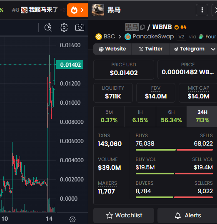Open the token Twitter link
The width and height of the screenshot is (217, 224).
click(x=150, y=49)
